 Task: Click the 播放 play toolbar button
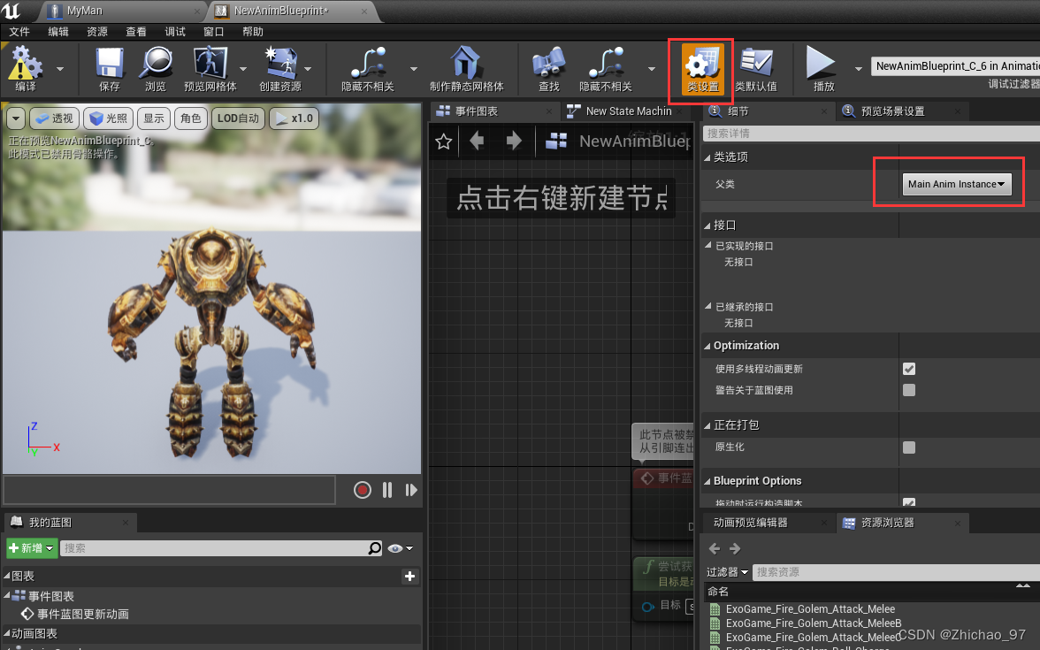point(822,68)
